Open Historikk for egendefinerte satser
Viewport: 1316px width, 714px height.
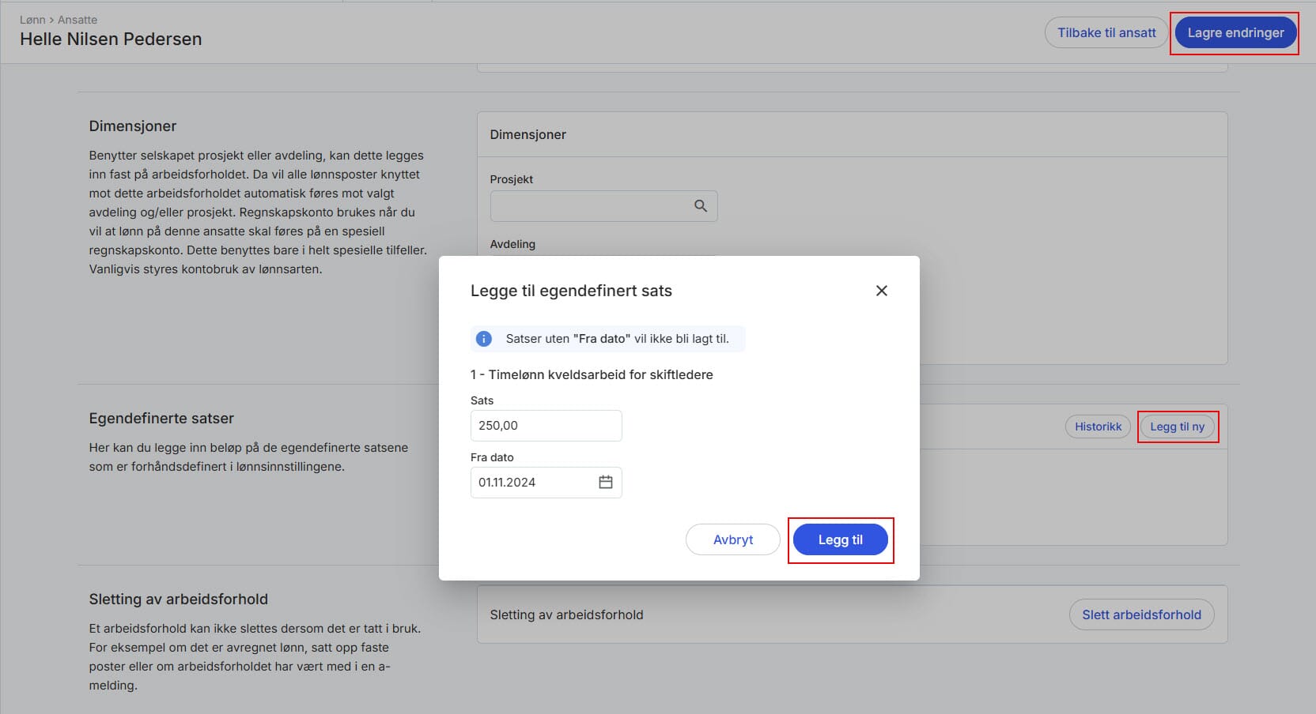coord(1098,427)
